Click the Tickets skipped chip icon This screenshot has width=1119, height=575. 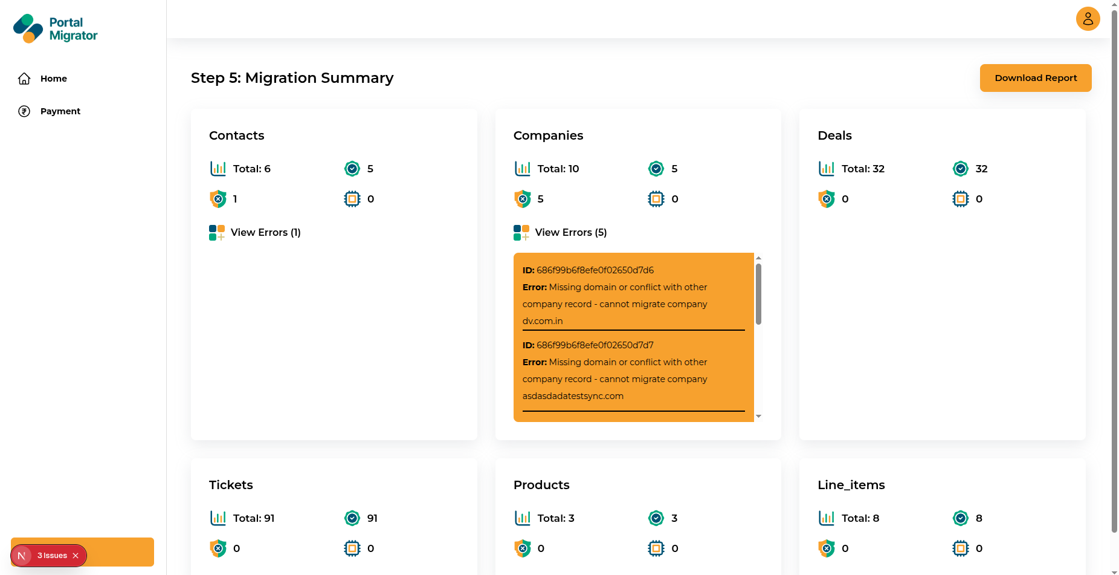(x=352, y=548)
